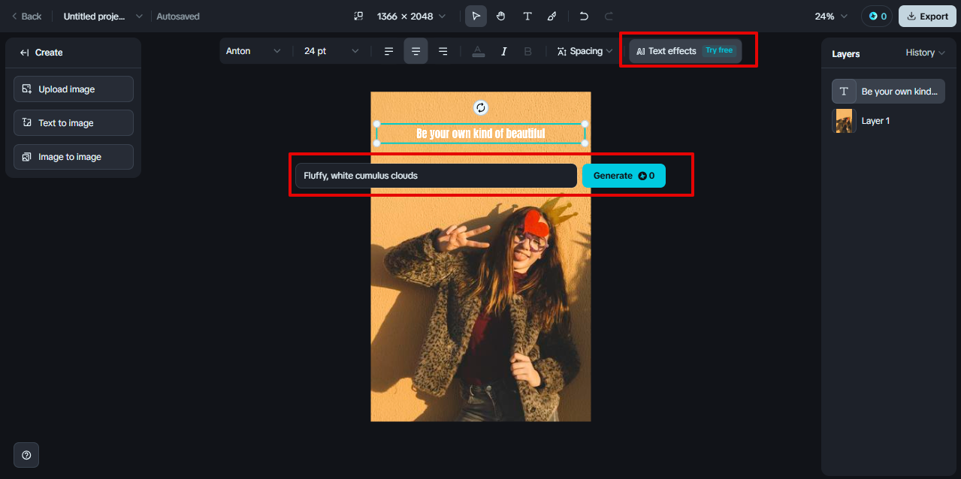Open AI Text effects
This screenshot has height=479, width=961.
click(x=685, y=51)
